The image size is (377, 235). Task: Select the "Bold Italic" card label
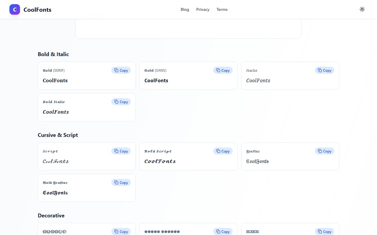click(x=54, y=102)
